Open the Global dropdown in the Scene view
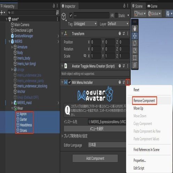The width and height of the screenshot is (173, 173). [x=155, y=14]
